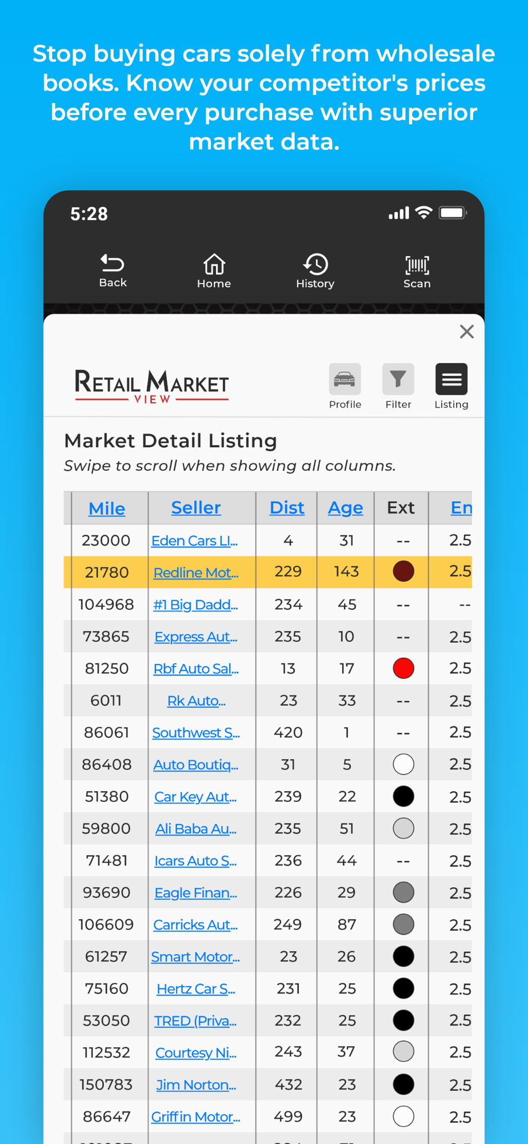Open the vehicle Profile icon
Screen dimensions: 528x1144
pos(345,379)
